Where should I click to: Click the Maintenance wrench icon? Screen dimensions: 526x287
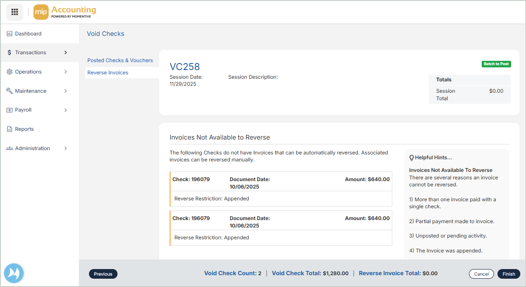coord(9,91)
